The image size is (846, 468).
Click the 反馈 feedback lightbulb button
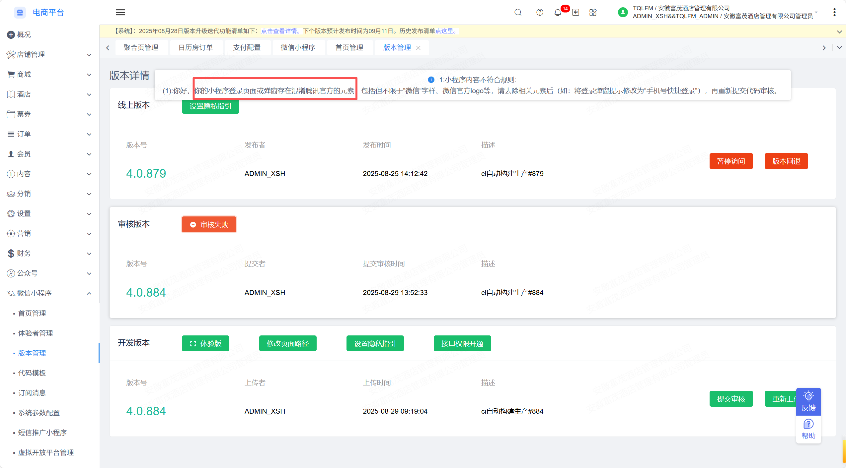(x=808, y=401)
